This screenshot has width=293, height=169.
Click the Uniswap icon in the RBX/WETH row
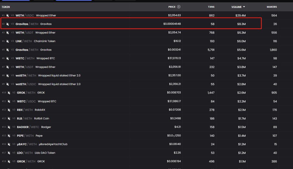(9, 110)
